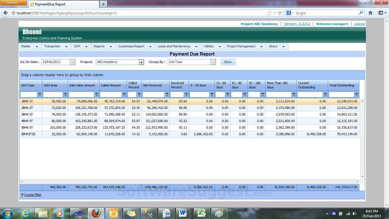Click the Google search box
389x219 pixels.
click(327, 13)
